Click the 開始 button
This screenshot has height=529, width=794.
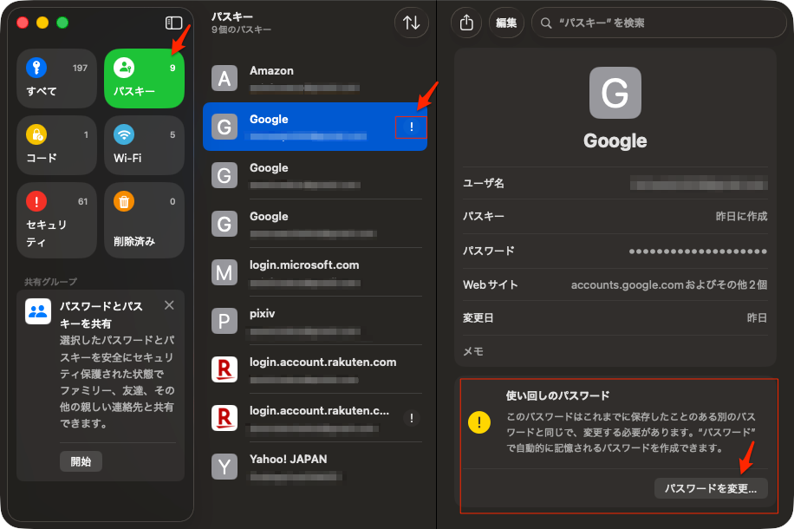coord(81,461)
